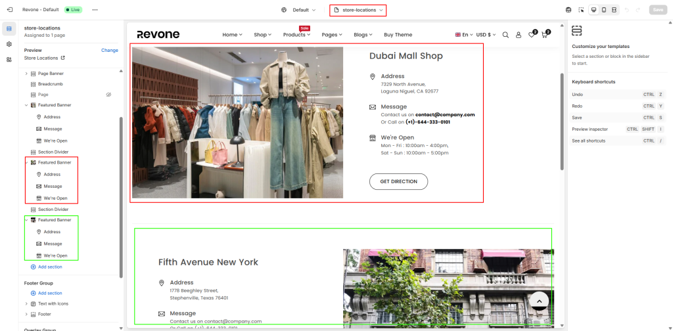Viewport: 673px width, 331px height.
Task: Open the Shop menu in navigation
Action: [262, 35]
